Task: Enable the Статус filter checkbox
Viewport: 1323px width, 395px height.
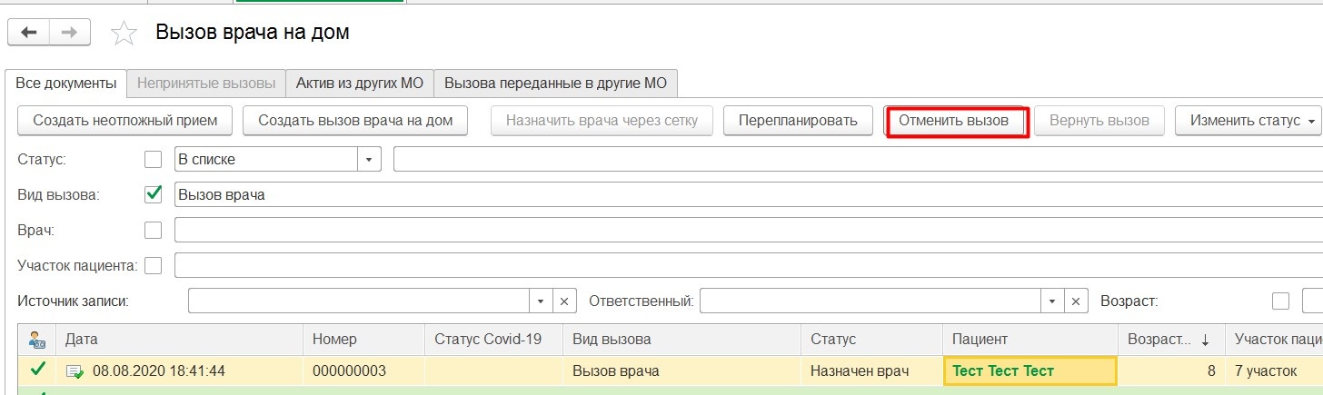Action: [x=154, y=160]
